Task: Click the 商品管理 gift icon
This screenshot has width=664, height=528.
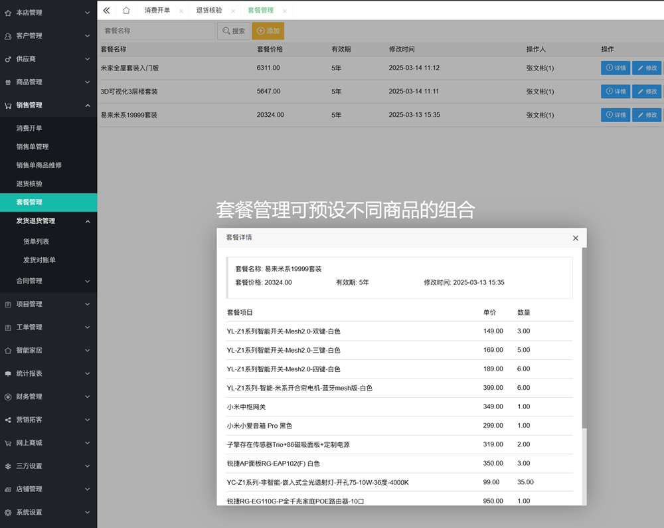Action: pos(8,82)
